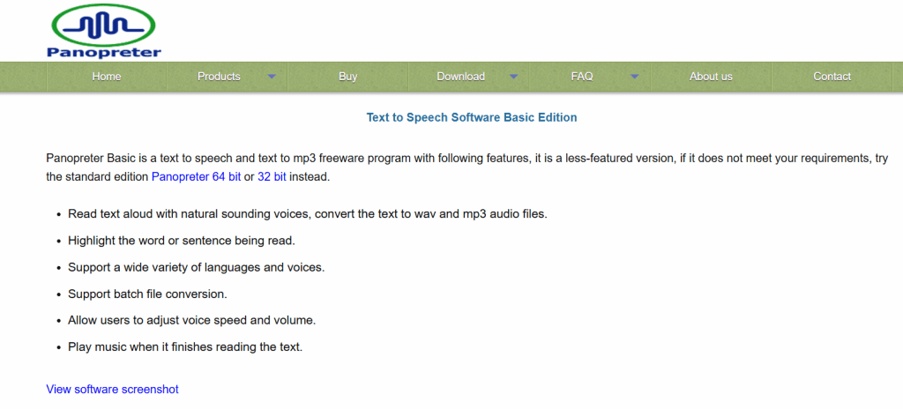Click the Panopreter logo
The height and width of the screenshot is (409, 903).
point(104,31)
